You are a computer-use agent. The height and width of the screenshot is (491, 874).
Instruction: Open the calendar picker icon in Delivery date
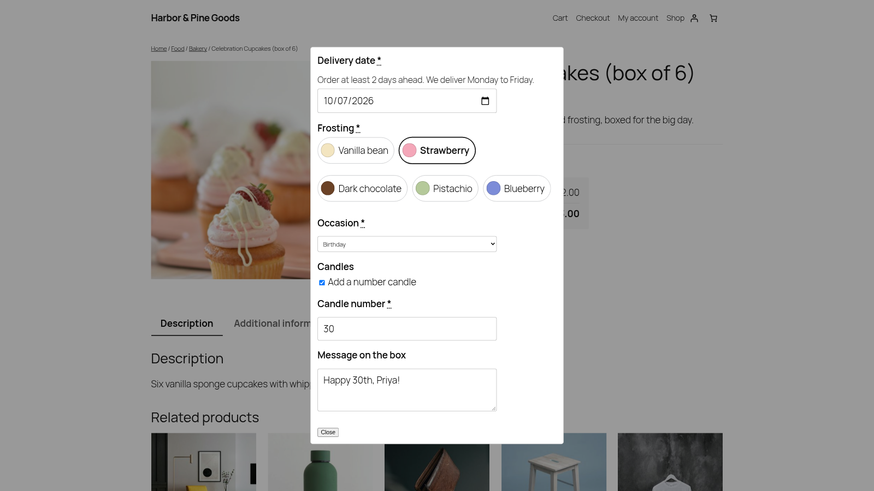coord(485,101)
